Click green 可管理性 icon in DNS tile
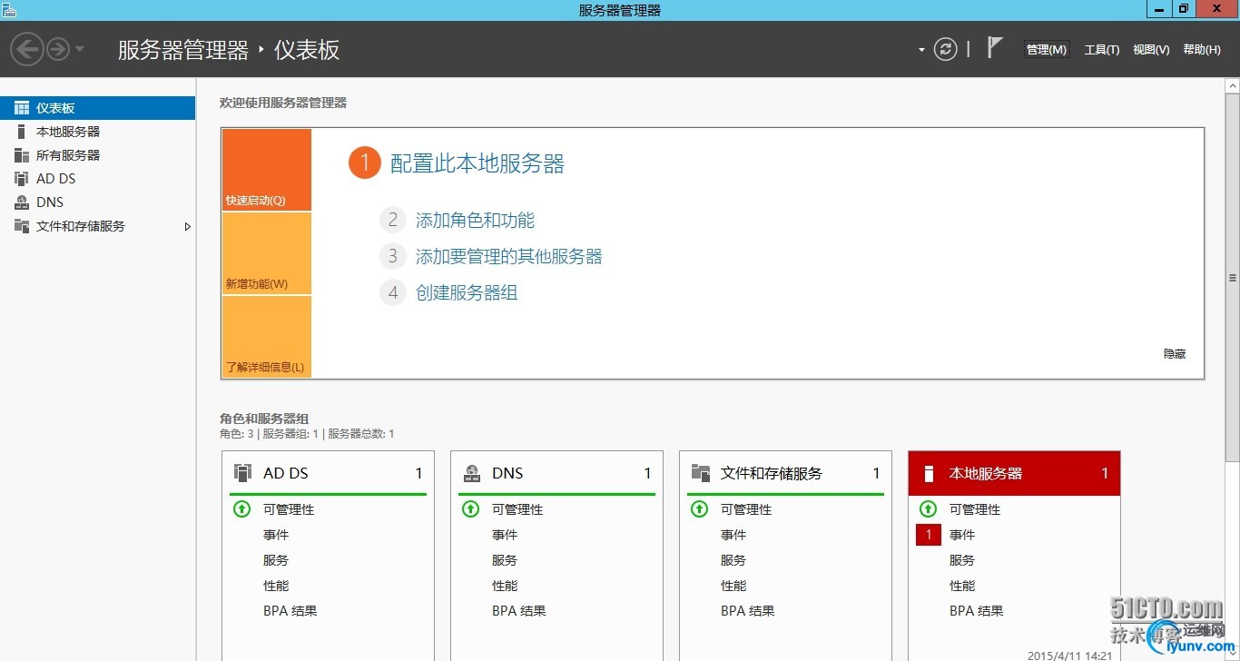 click(x=470, y=509)
